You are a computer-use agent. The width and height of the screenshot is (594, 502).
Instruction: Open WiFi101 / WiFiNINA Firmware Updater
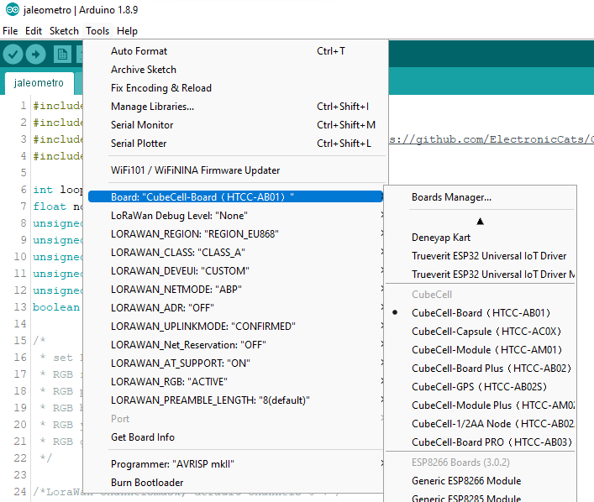[x=235, y=170]
